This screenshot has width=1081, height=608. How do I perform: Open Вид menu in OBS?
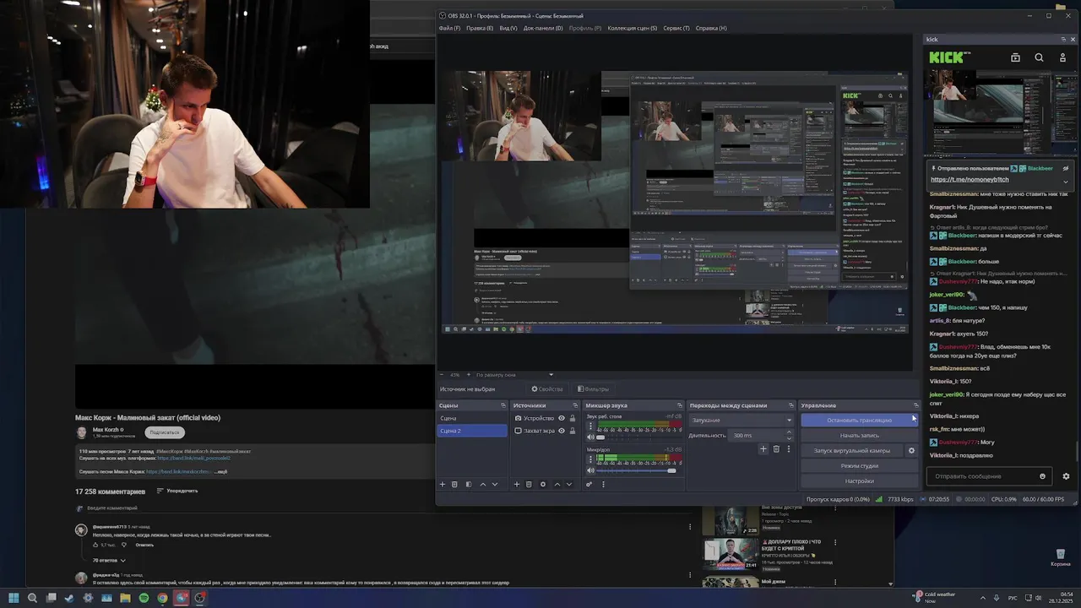(508, 28)
